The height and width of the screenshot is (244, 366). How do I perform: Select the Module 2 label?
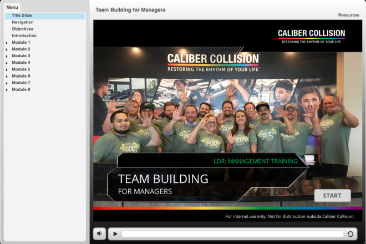pyautogui.click(x=21, y=49)
